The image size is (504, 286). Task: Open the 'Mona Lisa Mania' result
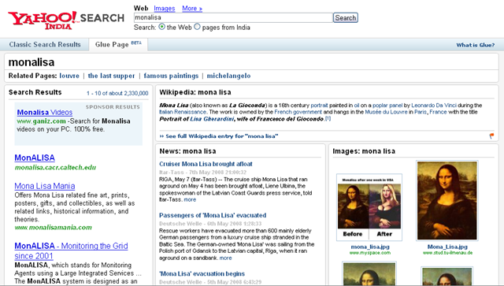45,186
